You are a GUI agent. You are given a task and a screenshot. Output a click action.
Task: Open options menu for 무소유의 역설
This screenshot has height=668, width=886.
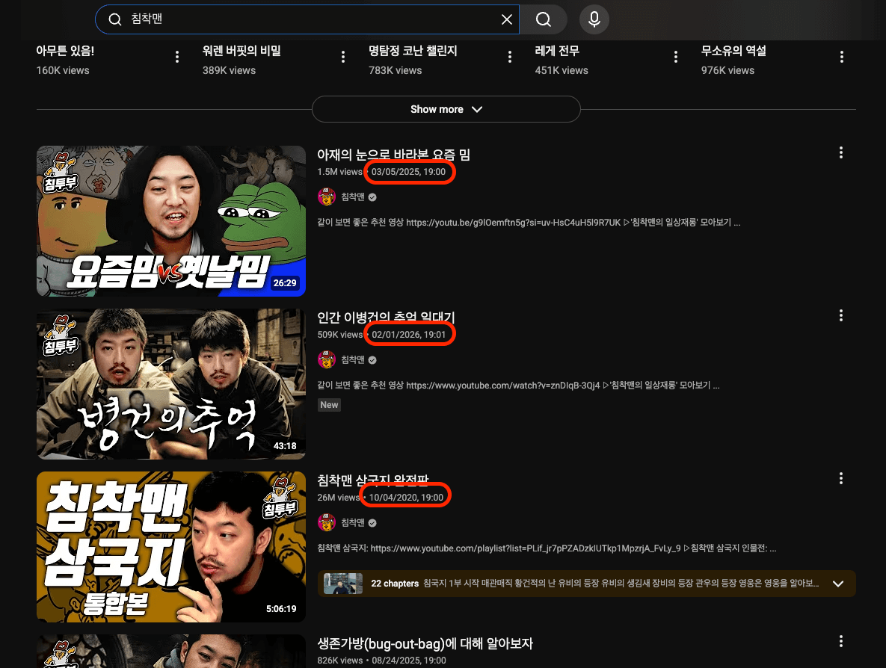click(x=842, y=58)
